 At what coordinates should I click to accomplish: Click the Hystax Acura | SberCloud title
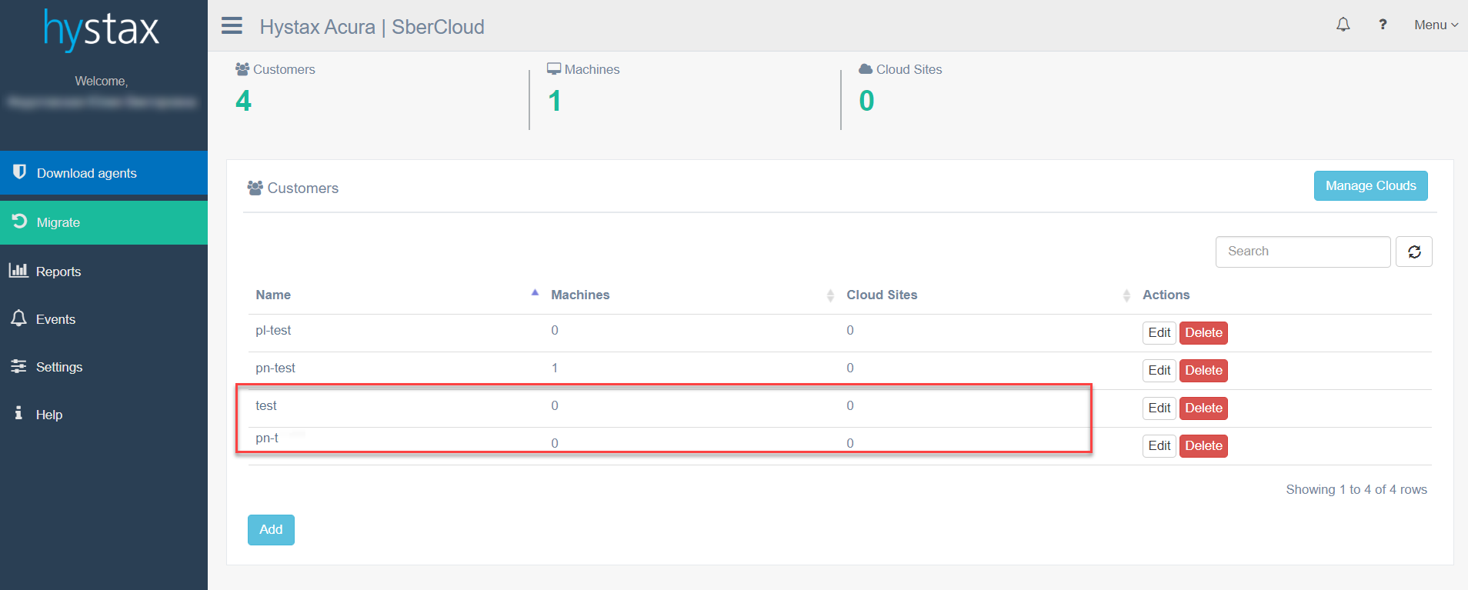click(372, 27)
